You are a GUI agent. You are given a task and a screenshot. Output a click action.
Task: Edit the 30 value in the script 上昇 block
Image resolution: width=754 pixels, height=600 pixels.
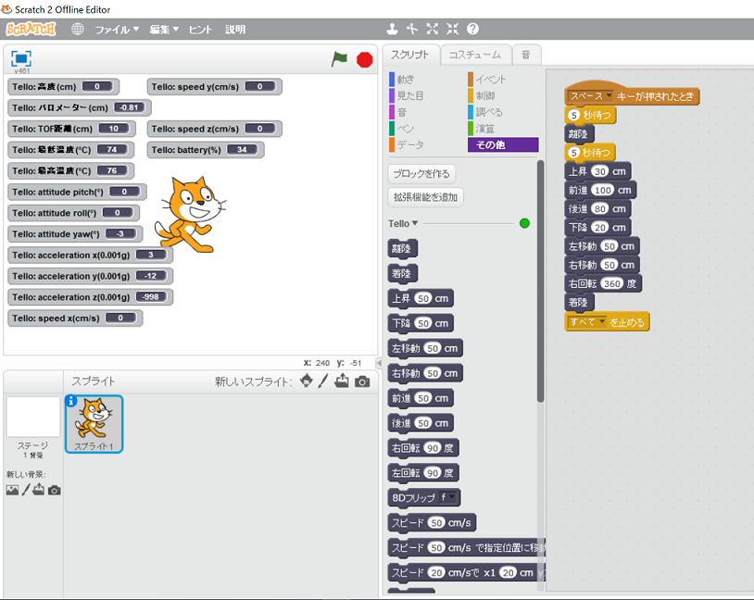599,171
